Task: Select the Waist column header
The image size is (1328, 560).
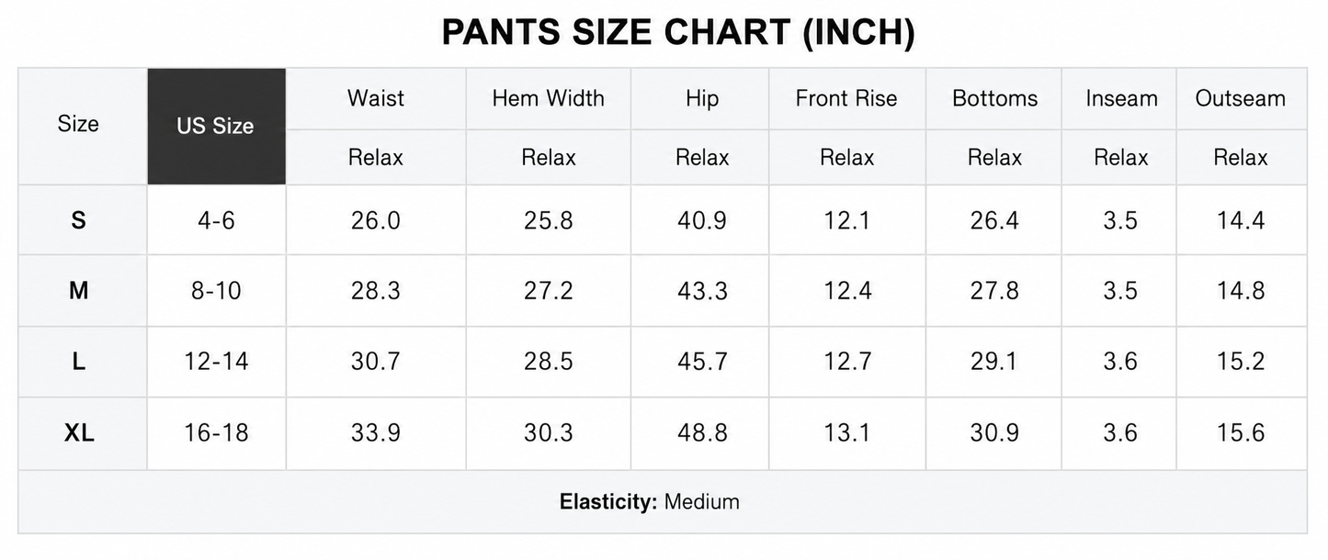Action: click(x=376, y=98)
